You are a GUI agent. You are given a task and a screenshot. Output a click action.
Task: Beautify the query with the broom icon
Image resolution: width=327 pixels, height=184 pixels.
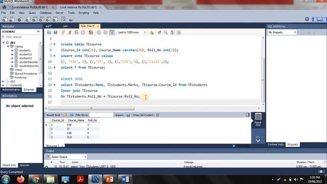point(159,32)
